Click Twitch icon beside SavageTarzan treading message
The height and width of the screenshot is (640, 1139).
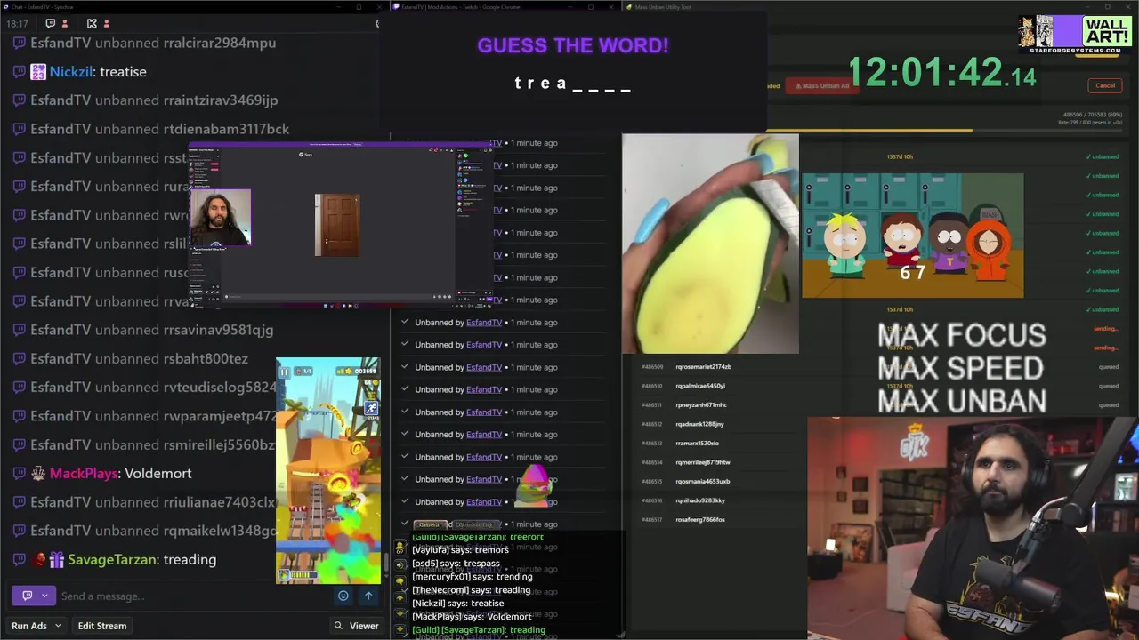point(19,560)
